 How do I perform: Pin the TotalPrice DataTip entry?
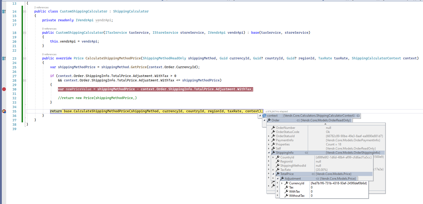click(313, 174)
